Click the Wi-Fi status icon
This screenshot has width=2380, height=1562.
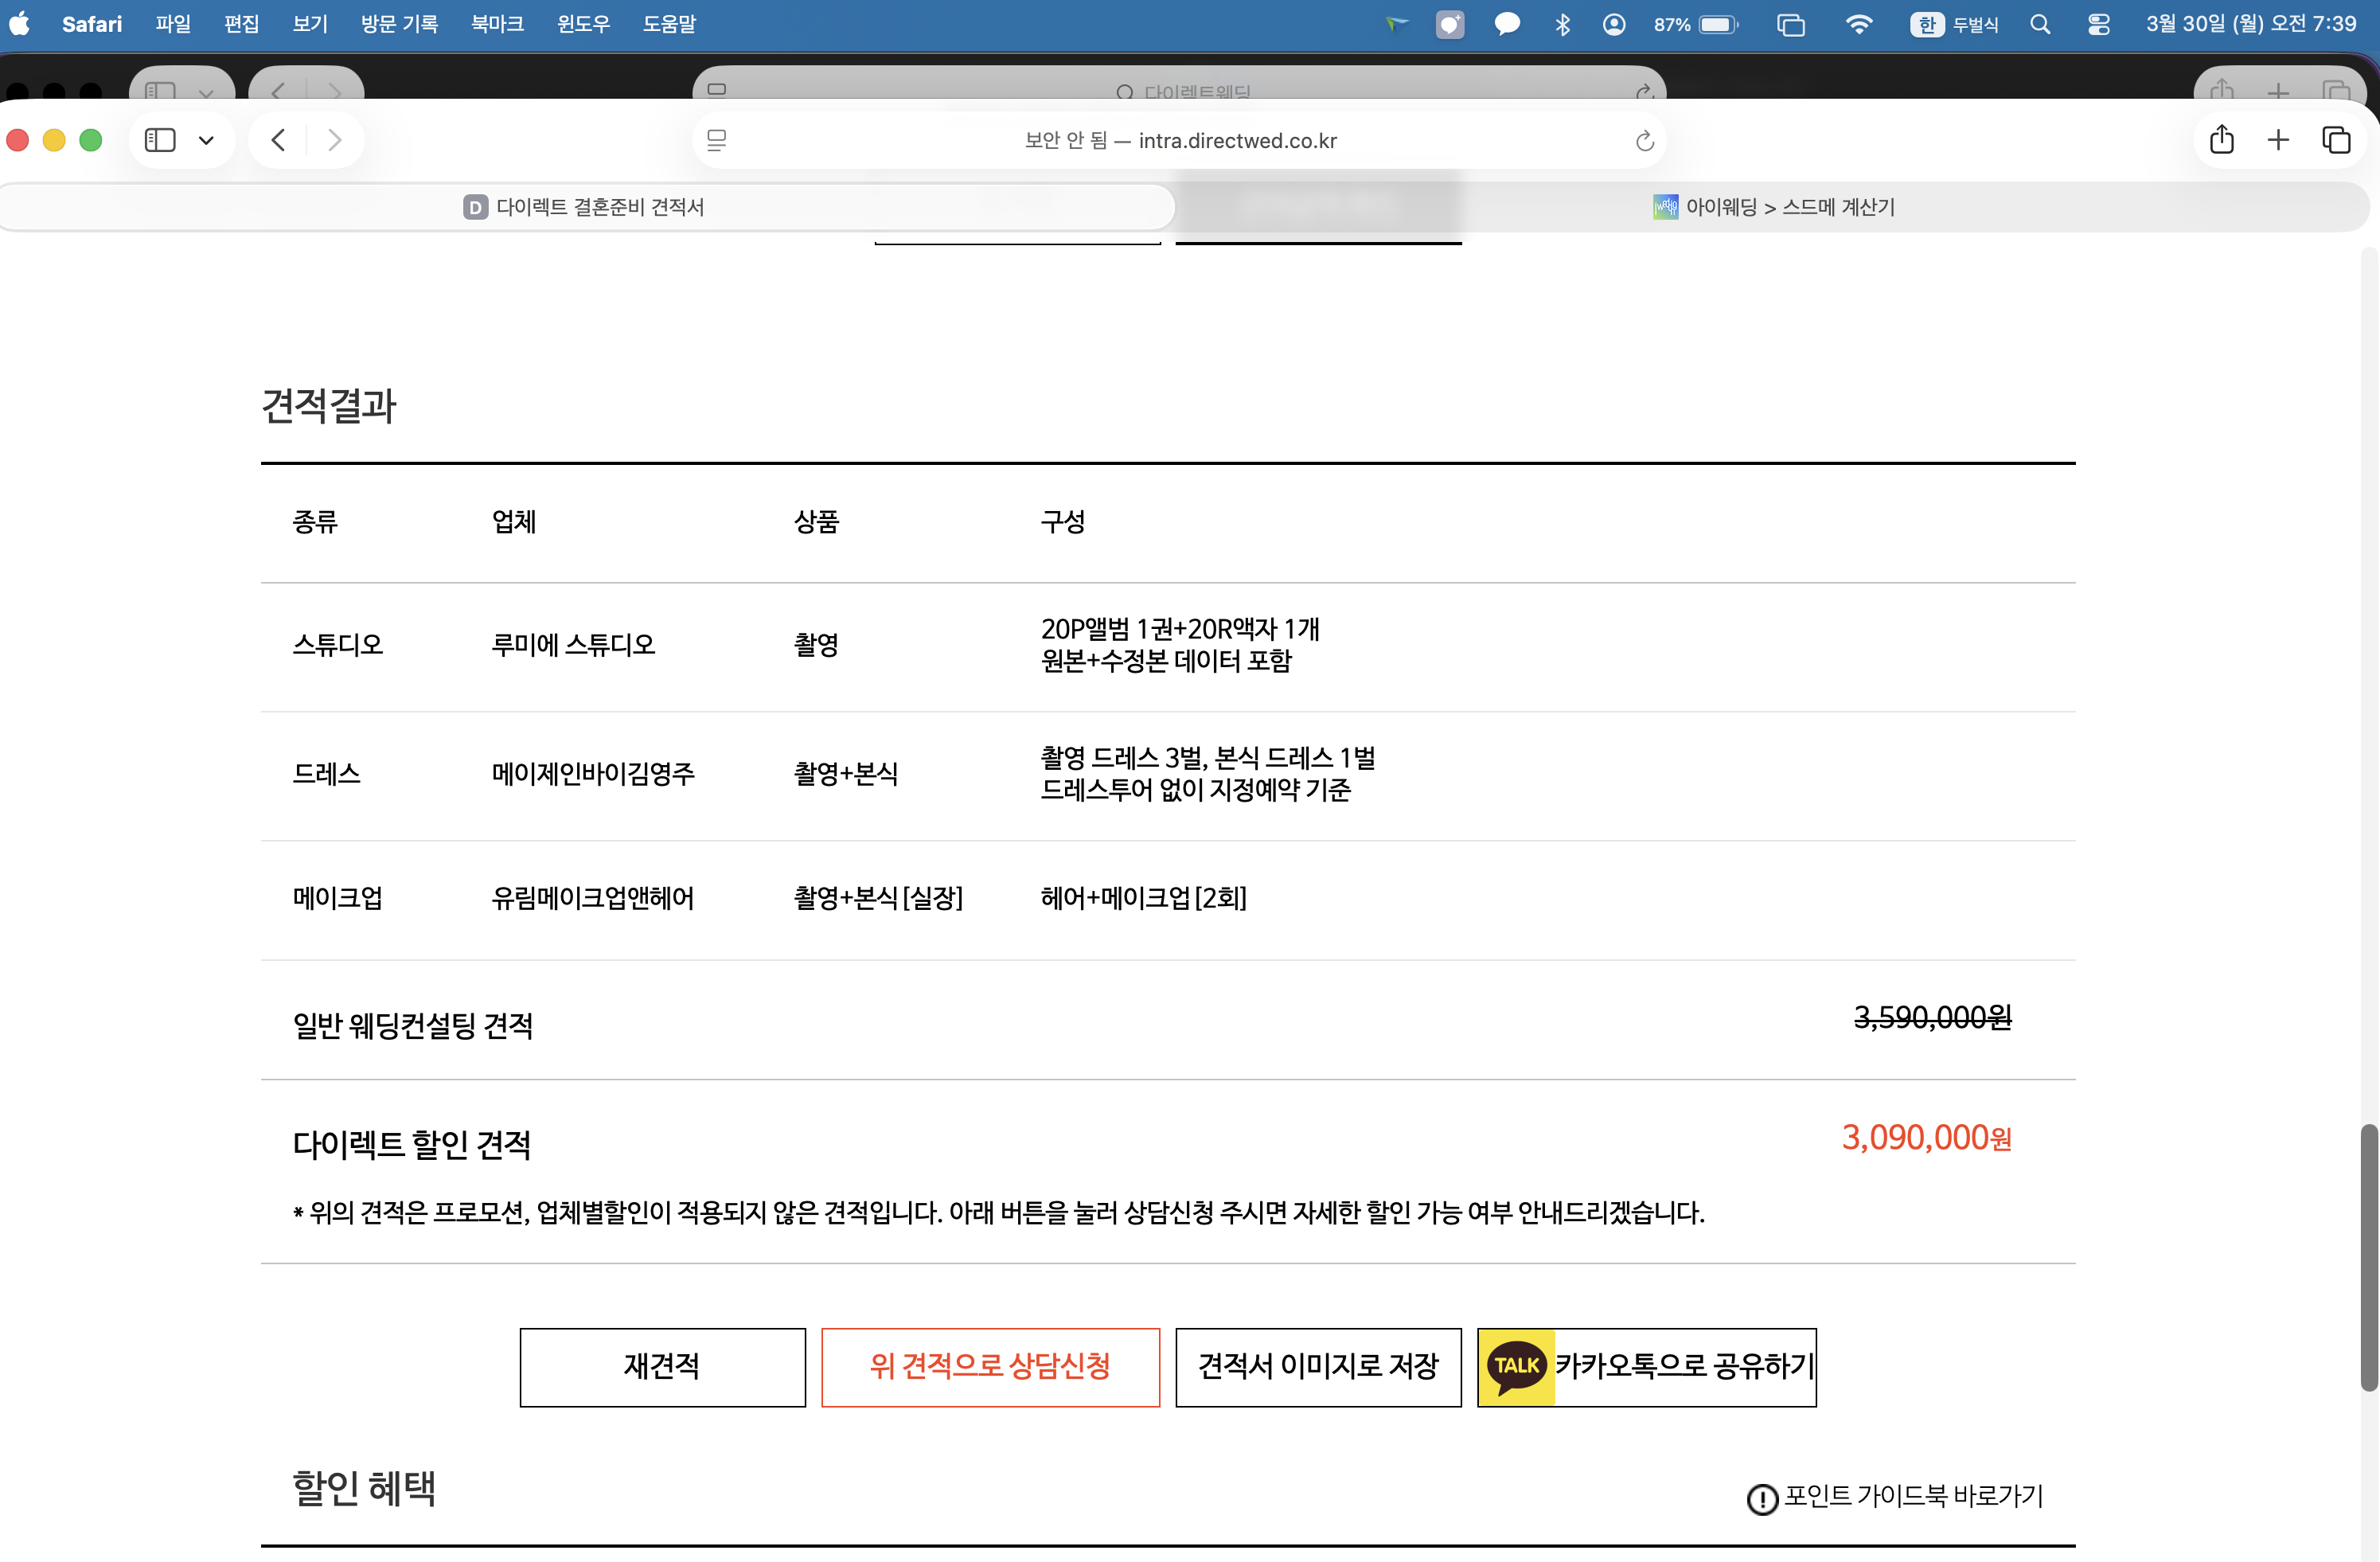[x=1860, y=24]
